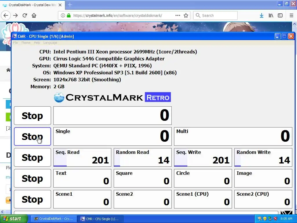
Task: Open the Firefox hamburger menu
Action: 291,15
